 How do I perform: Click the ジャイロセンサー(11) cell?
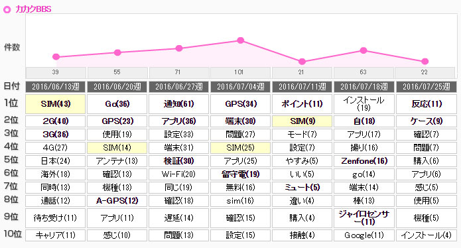pyautogui.click(x=364, y=218)
